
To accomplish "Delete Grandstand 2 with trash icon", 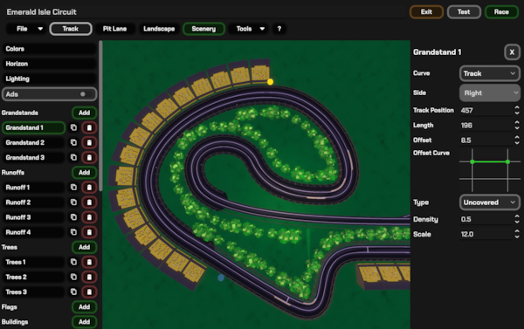I will (x=89, y=142).
